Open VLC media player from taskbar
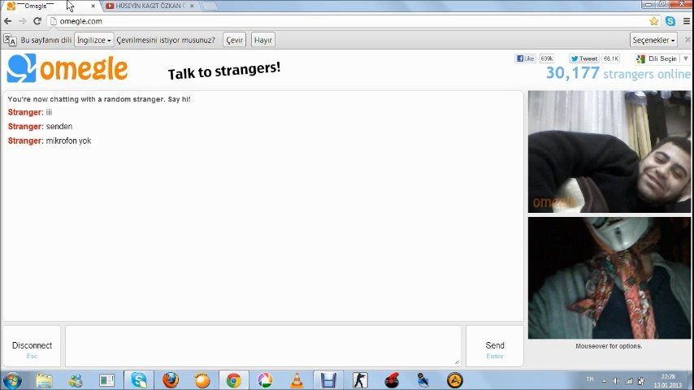694x390 pixels. [x=297, y=380]
